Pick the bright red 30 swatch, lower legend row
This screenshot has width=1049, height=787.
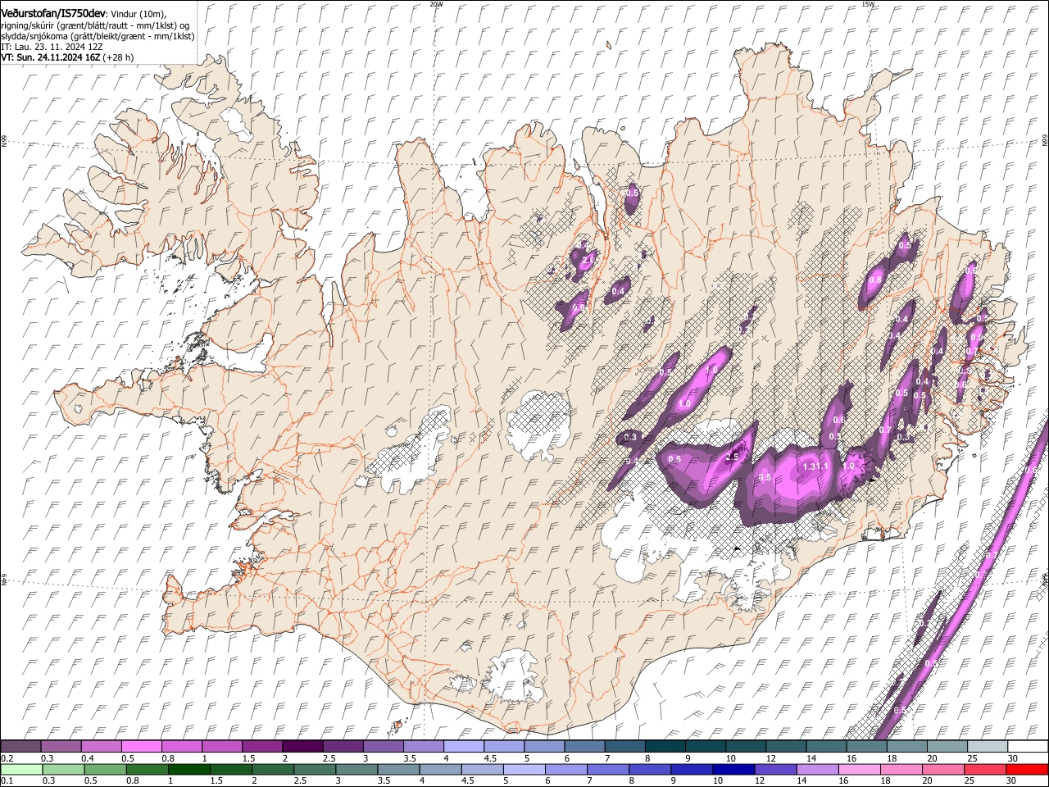click(1027, 769)
